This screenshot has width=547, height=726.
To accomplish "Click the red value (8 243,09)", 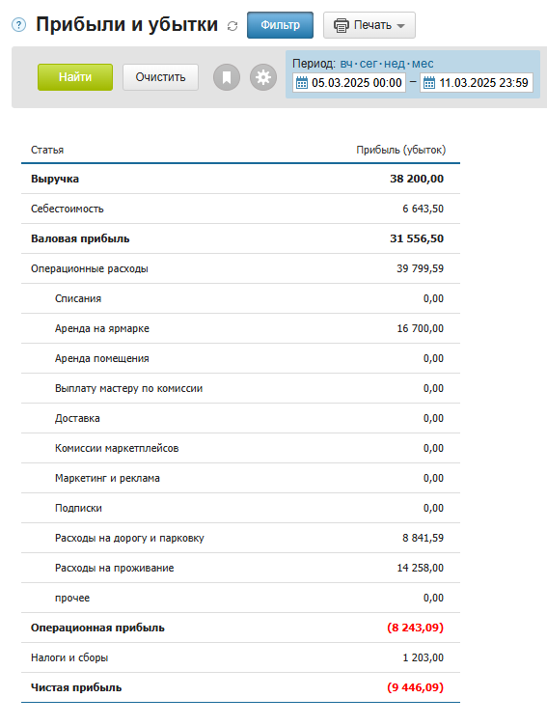I will [415, 628].
